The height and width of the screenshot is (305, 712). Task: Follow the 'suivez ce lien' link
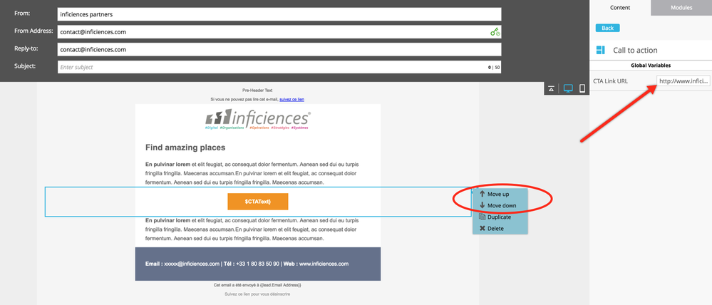pos(292,99)
